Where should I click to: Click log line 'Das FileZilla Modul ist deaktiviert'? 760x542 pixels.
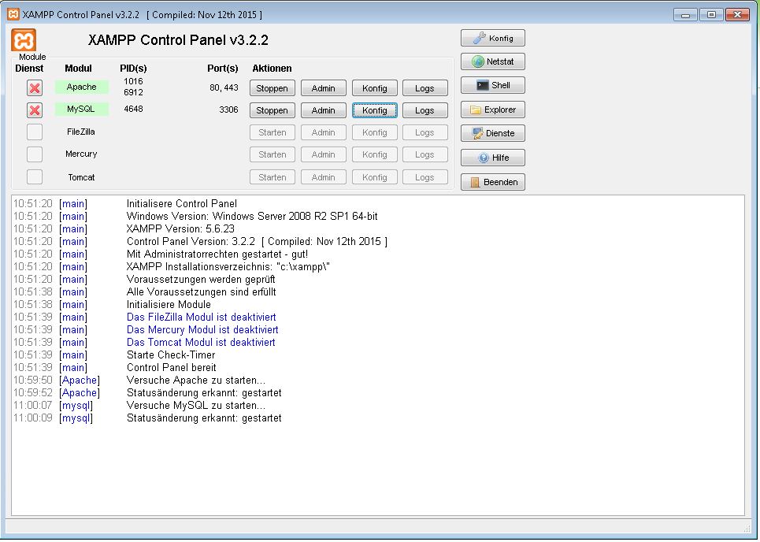tap(201, 317)
